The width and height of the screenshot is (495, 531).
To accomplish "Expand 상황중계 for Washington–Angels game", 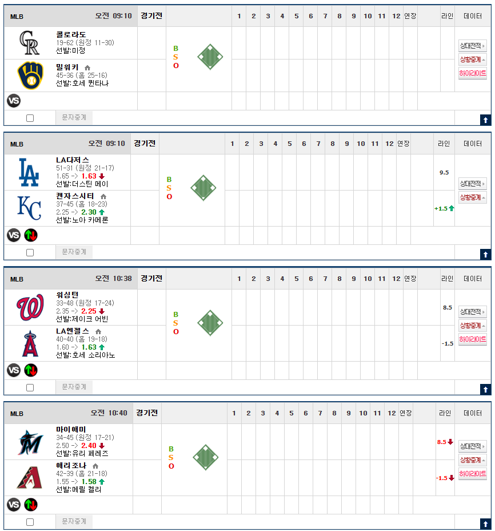I will (x=472, y=326).
